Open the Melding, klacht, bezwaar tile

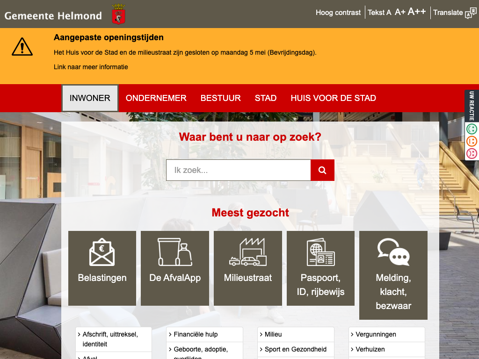tap(393, 275)
